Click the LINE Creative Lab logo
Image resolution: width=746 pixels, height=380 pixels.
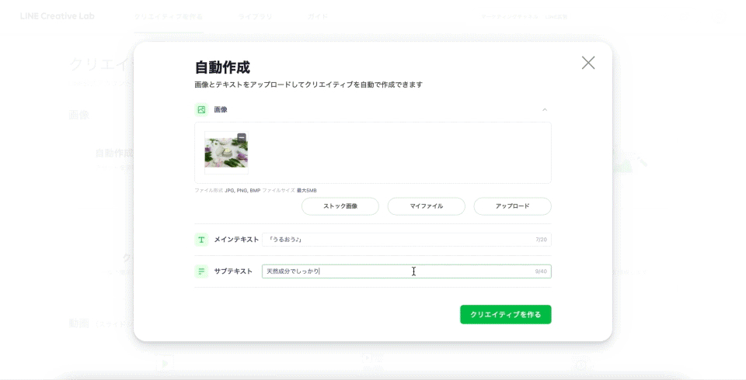[57, 16]
